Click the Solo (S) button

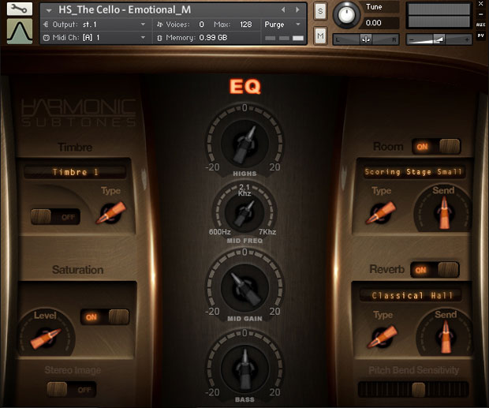tap(319, 11)
